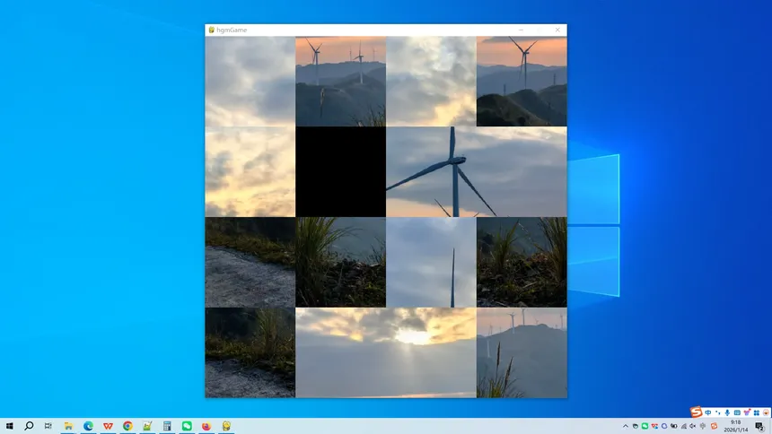Open the Windows Start menu
The image size is (772, 434).
point(10,426)
